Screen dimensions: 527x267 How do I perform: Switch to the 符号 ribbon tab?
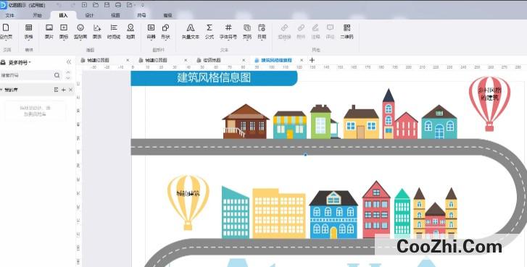(x=141, y=15)
